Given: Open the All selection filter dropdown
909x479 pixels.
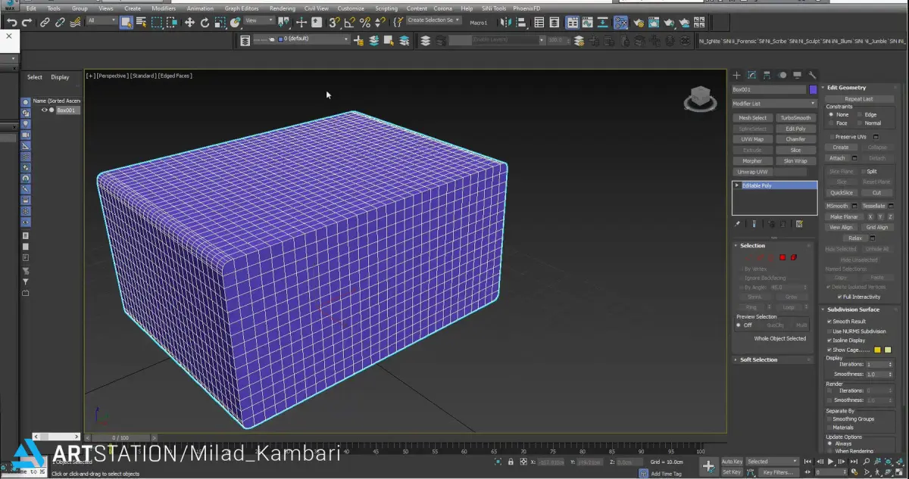Looking at the screenshot, I should click(102, 21).
